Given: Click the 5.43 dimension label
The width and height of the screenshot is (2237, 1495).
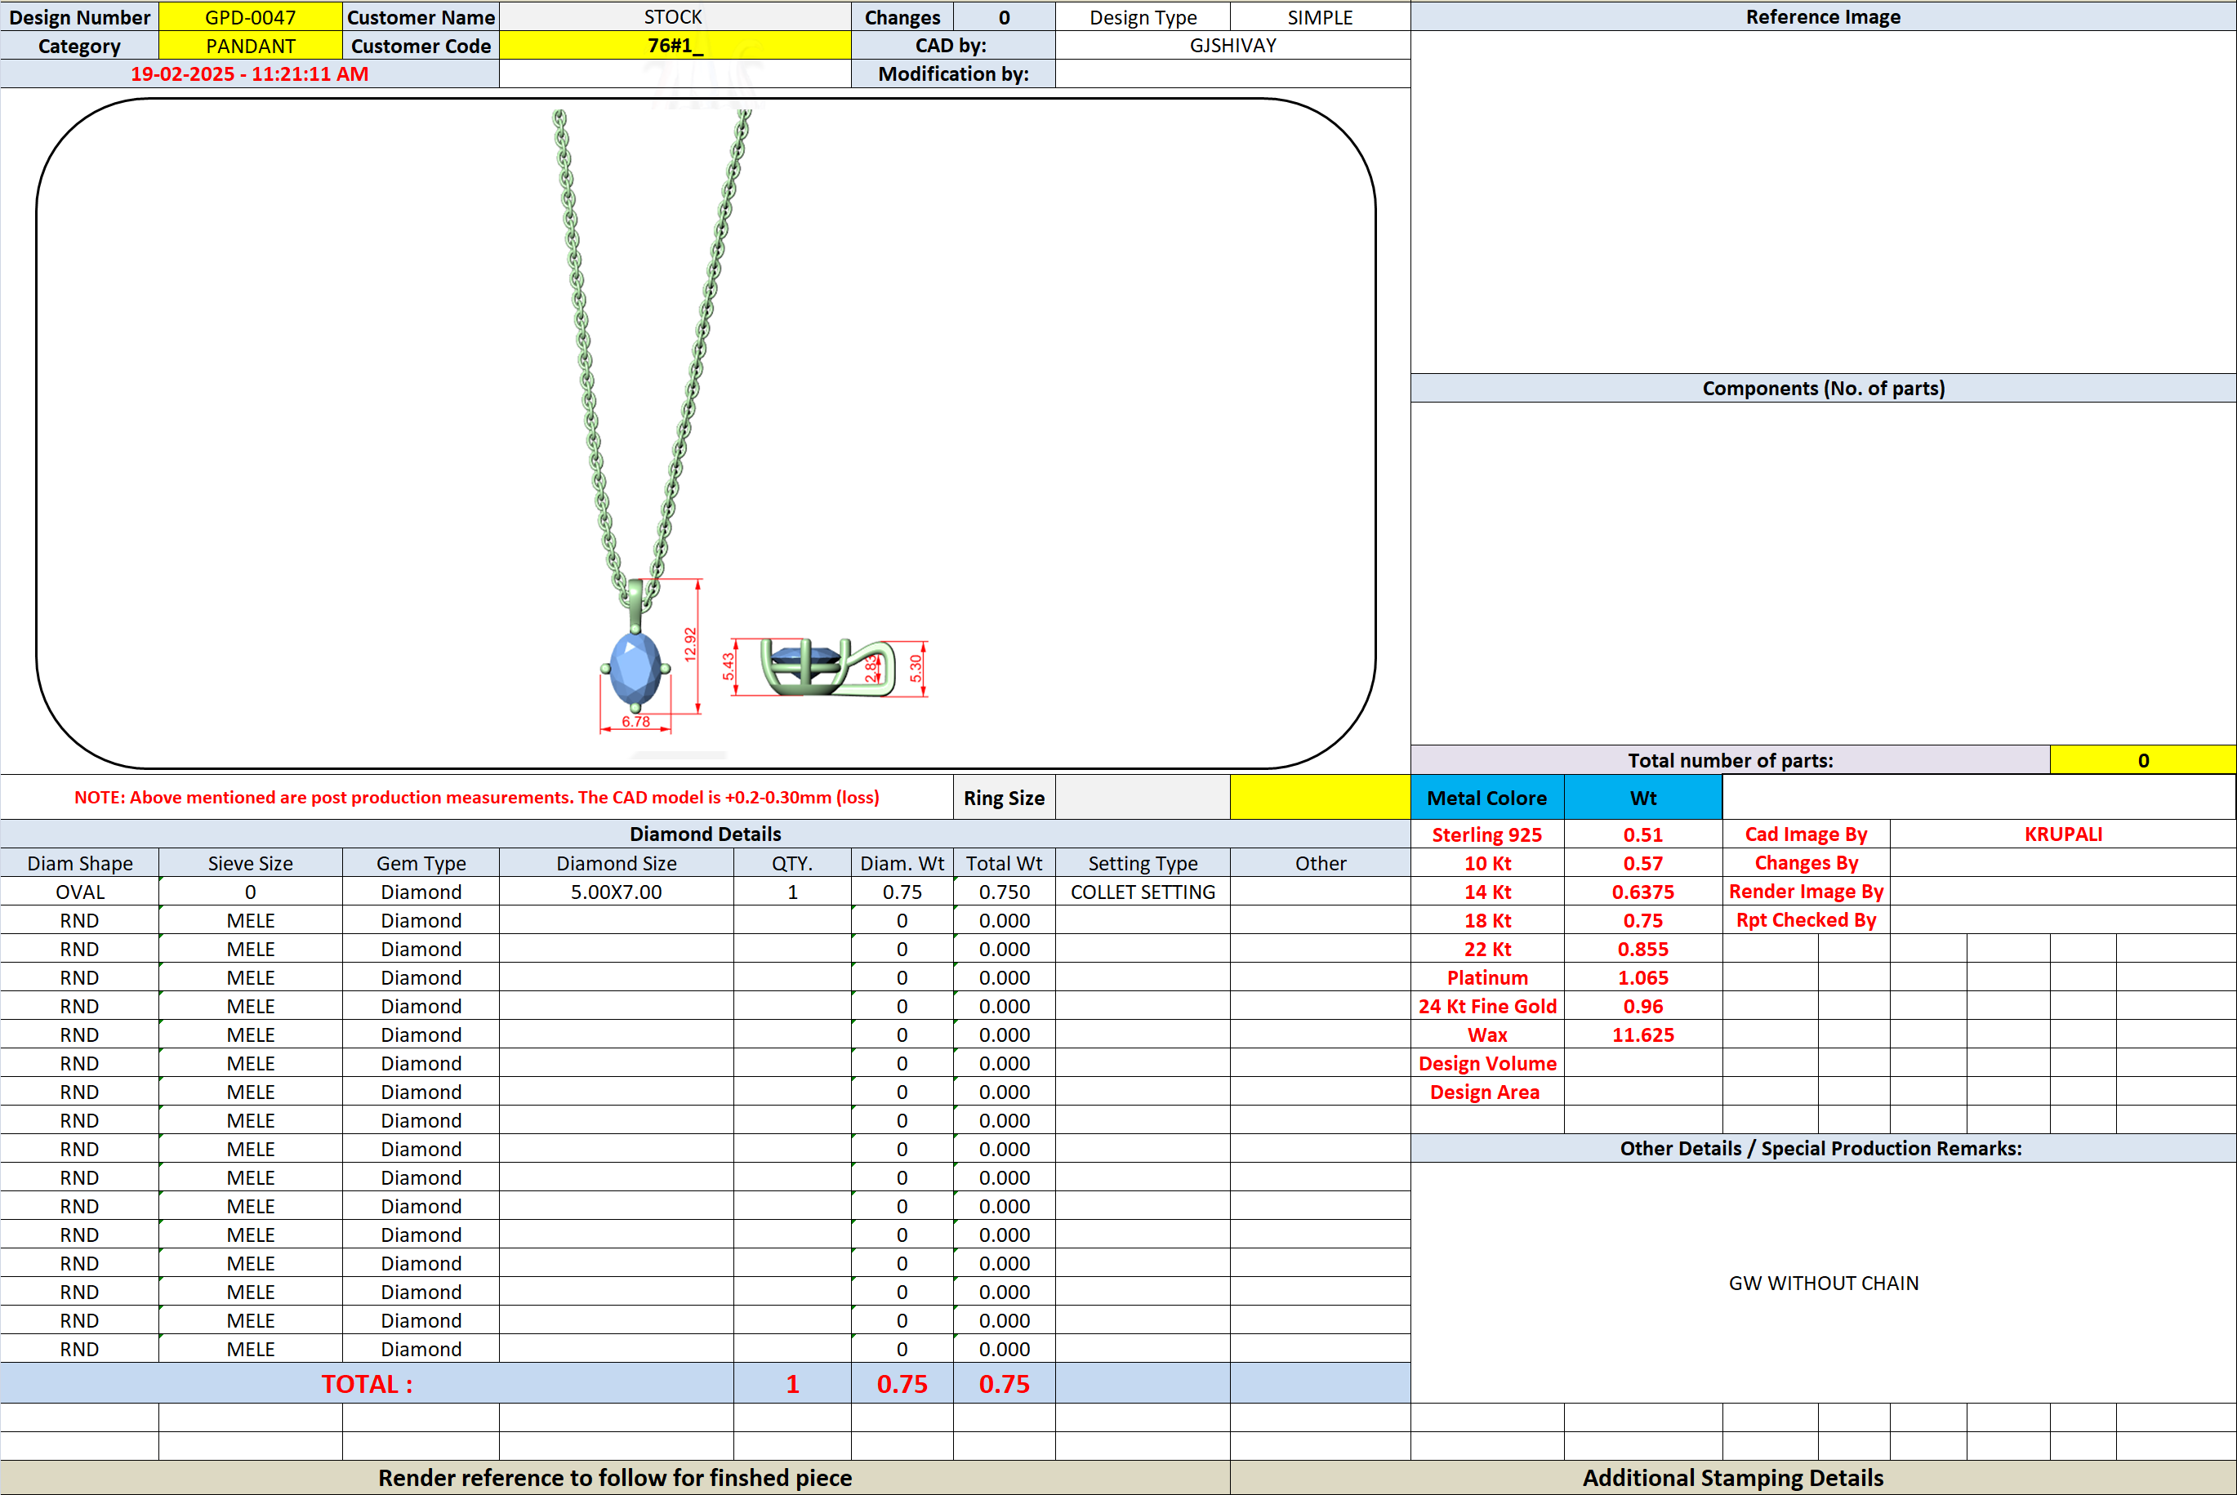Looking at the screenshot, I should (729, 666).
